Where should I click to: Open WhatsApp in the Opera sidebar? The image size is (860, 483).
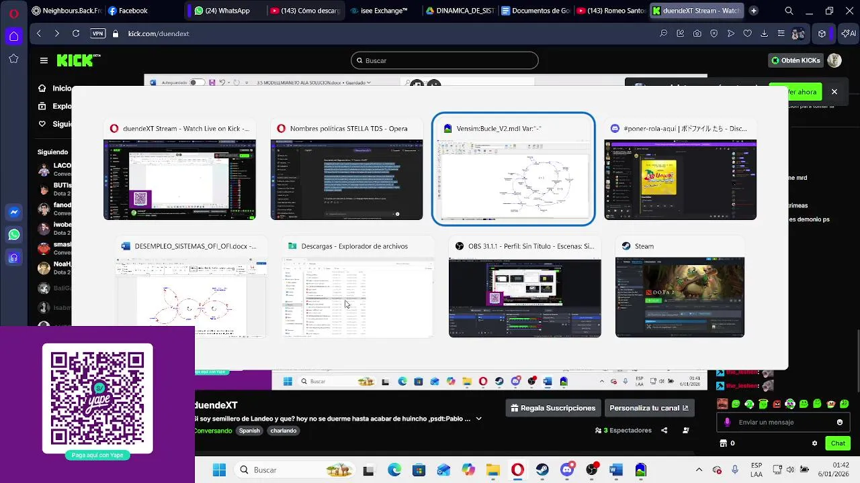point(13,235)
